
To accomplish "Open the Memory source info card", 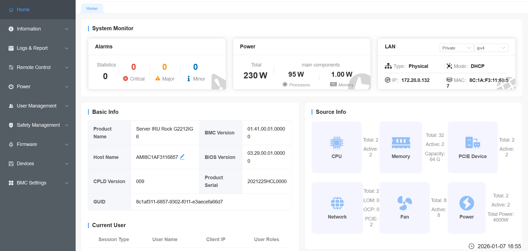I will click(x=401, y=147).
